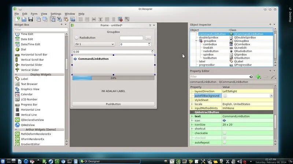The height and width of the screenshot is (164, 293).
Task: Open property editor wrench configuration menu
Action: click(x=274, y=77)
